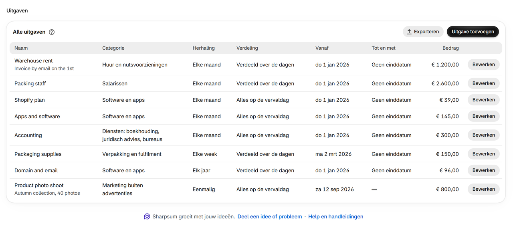Select the Herhaling column header
513x230 pixels.
[204, 48]
